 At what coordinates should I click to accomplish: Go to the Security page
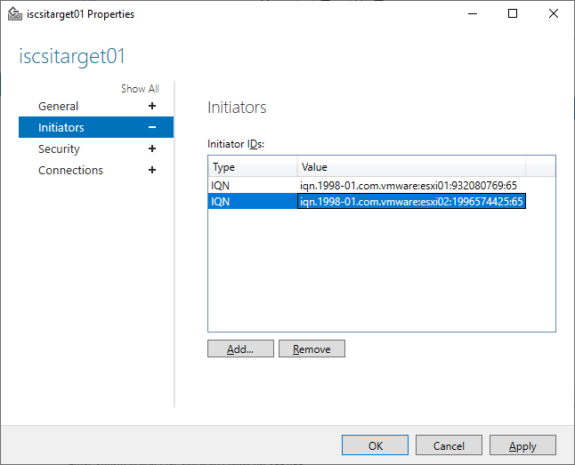click(x=59, y=148)
